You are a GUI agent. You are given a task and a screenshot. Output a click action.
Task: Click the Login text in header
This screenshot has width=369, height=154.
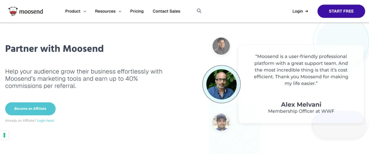[298, 11]
